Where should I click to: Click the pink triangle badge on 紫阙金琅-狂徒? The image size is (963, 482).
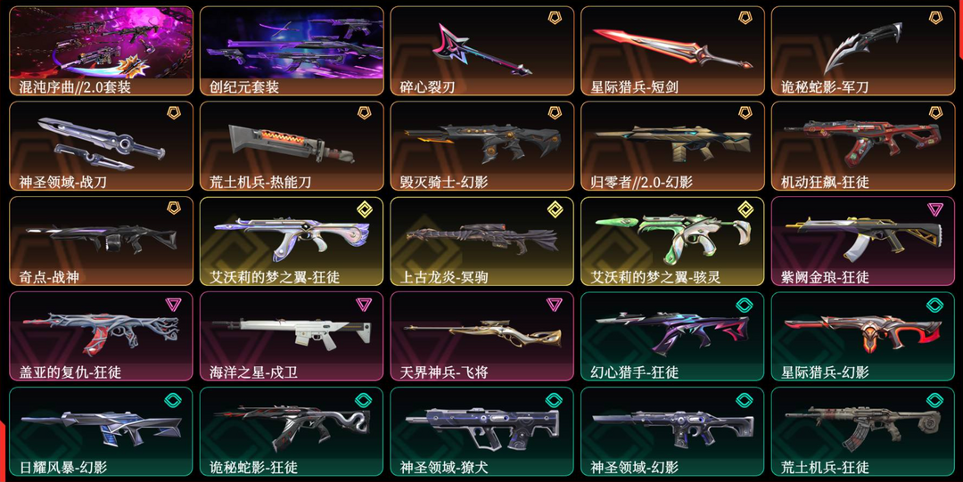click(935, 208)
